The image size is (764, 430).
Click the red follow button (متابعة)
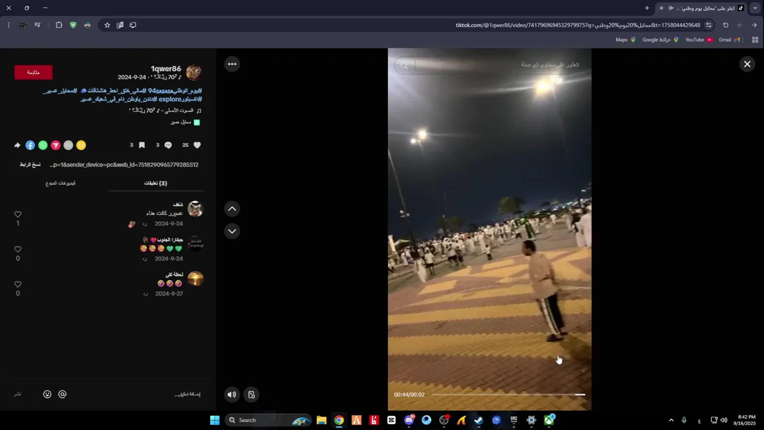[33, 72]
